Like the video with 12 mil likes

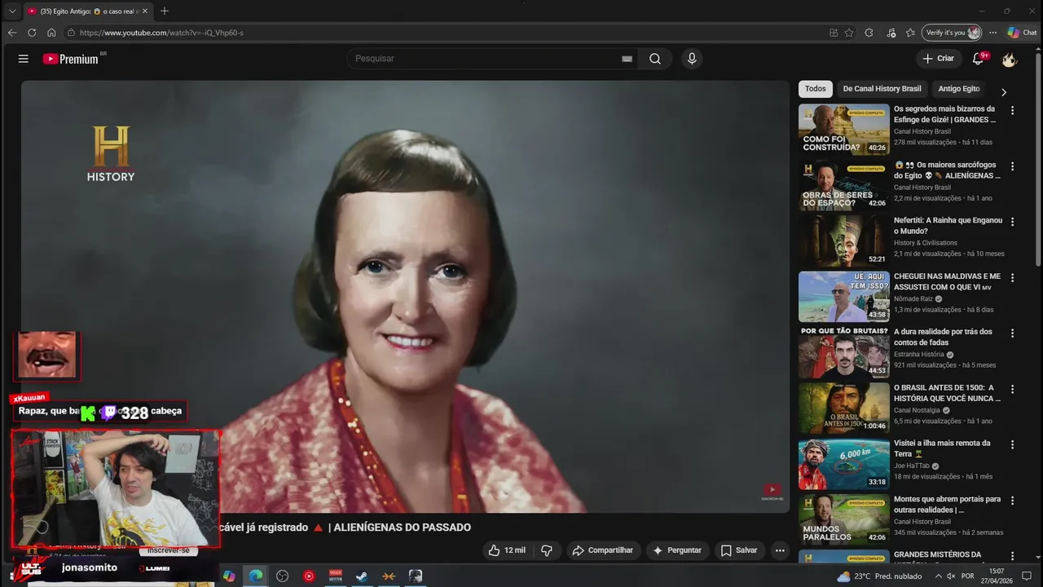[x=507, y=550]
